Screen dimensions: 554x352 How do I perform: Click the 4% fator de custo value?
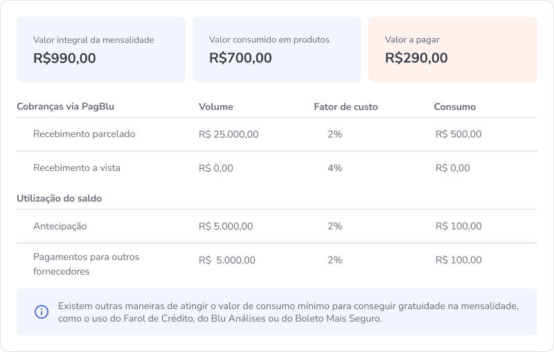point(334,168)
